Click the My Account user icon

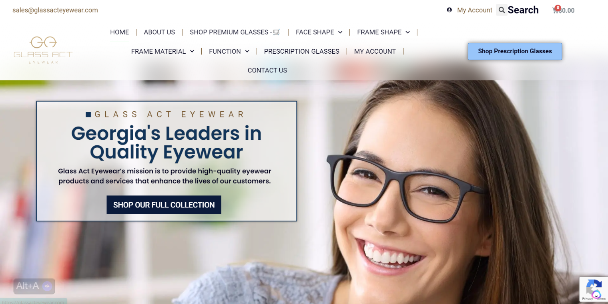point(449,10)
